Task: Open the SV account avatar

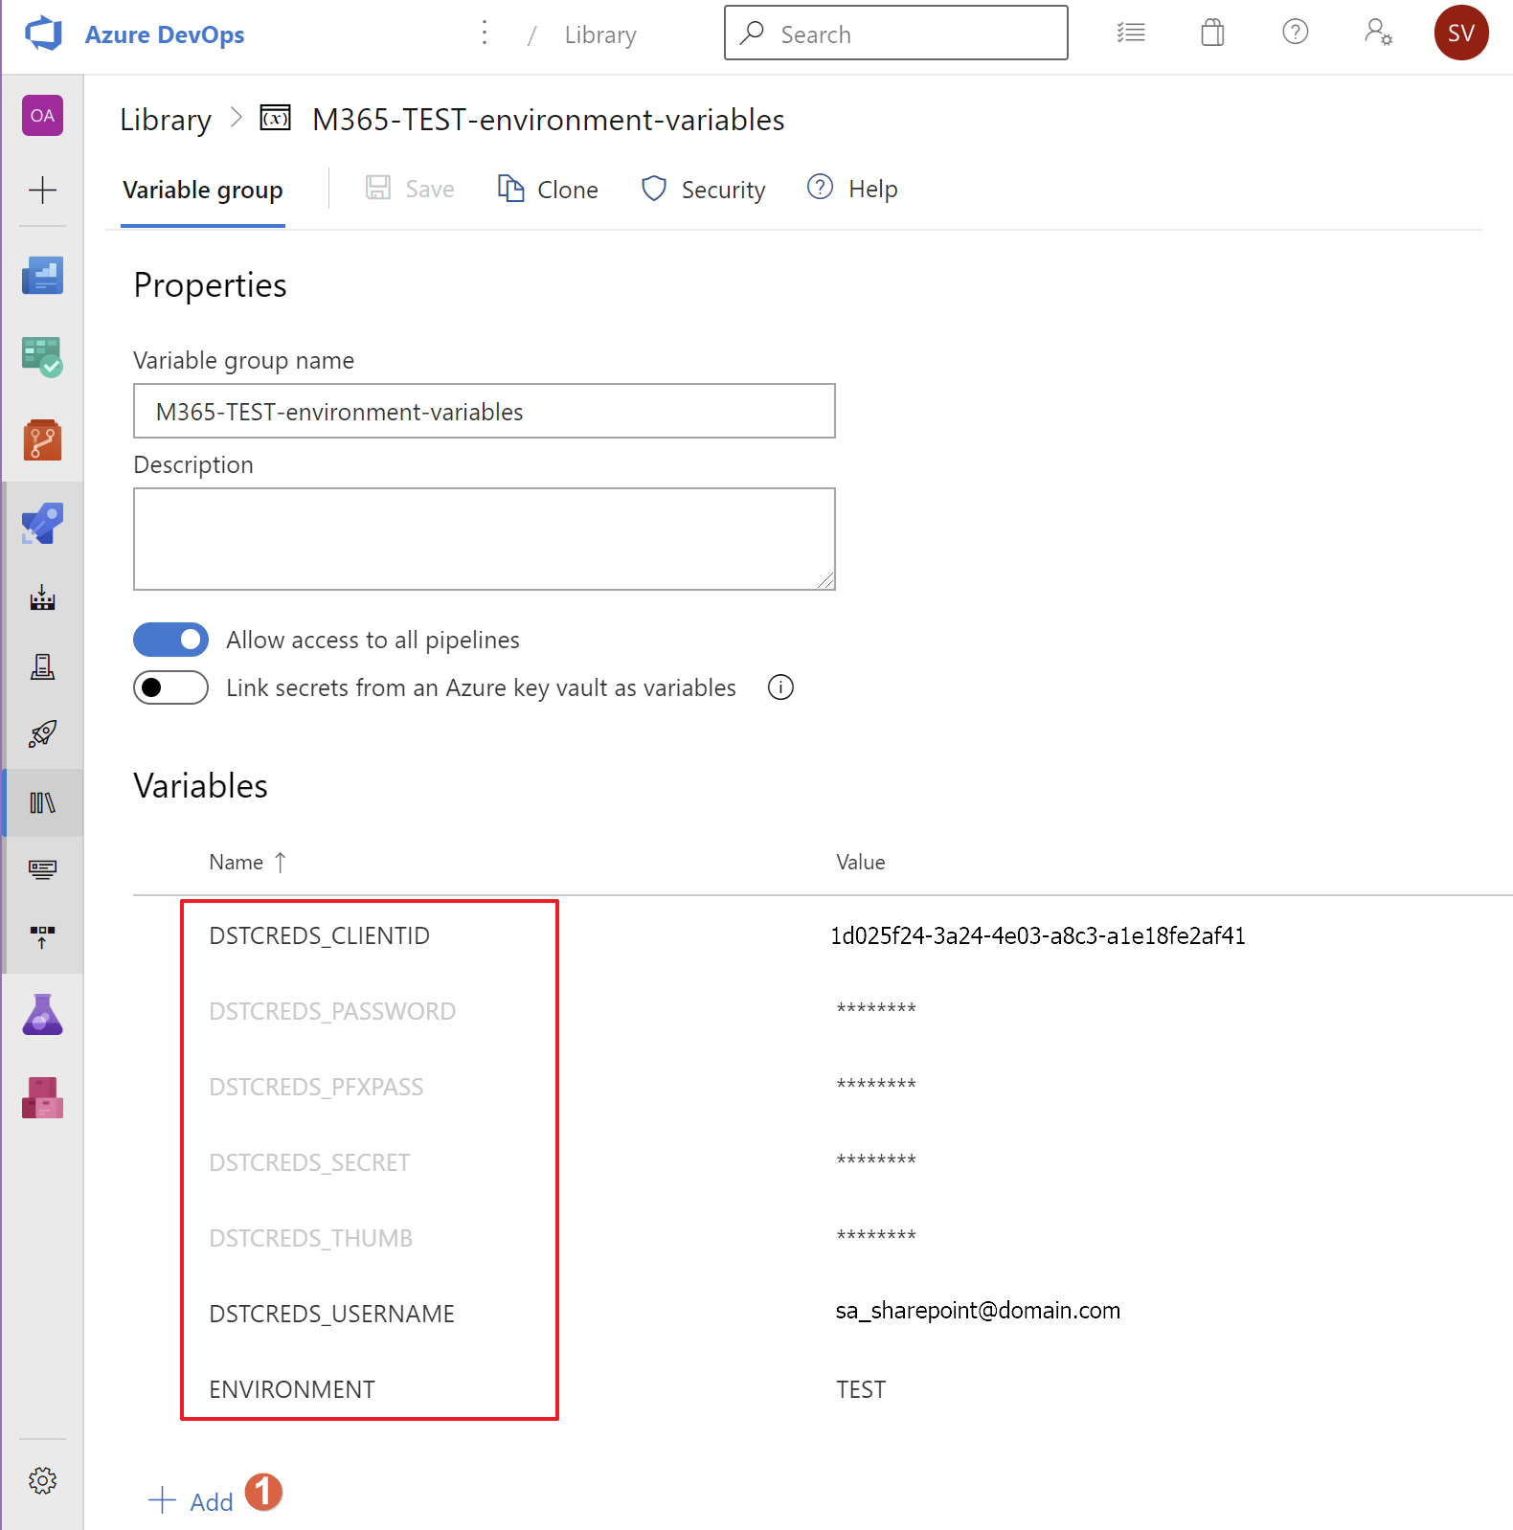Action: coord(1461,33)
